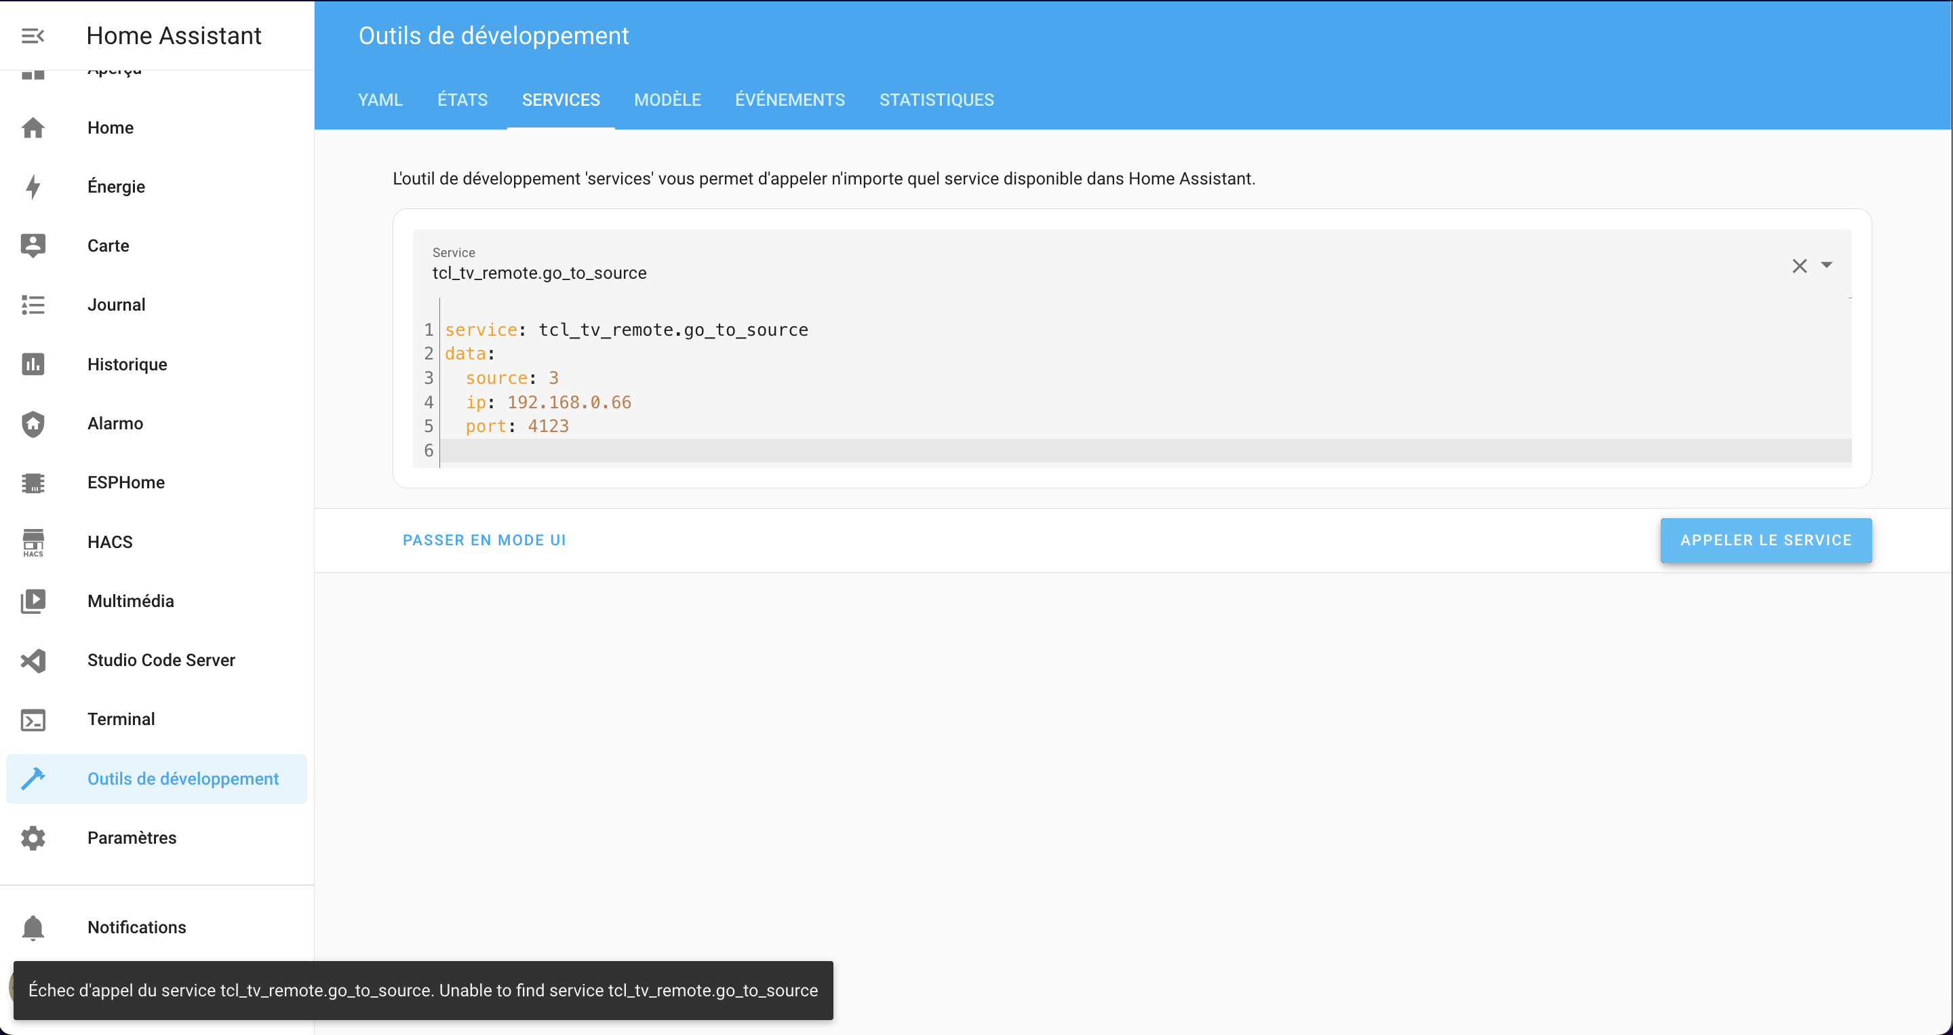Open Alarmo using the shield icon
1953x1035 pixels.
[x=33, y=423]
